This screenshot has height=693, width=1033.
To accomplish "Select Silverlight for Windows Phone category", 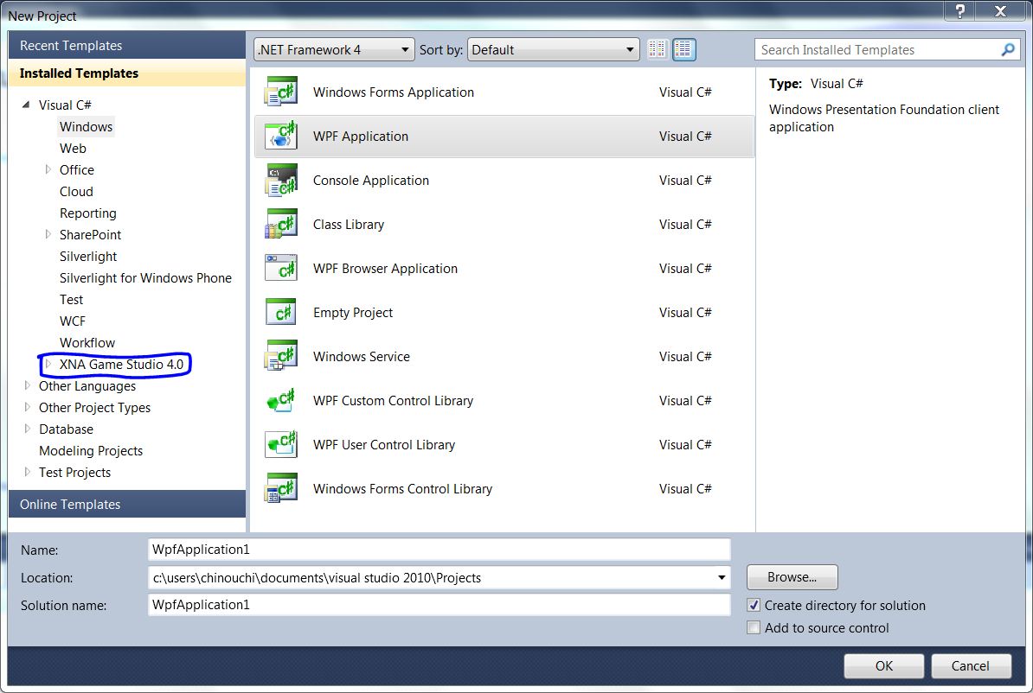I will pyautogui.click(x=145, y=278).
